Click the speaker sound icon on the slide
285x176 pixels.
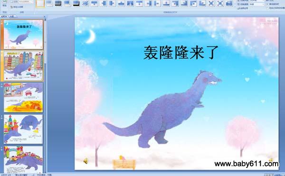[x=85, y=161]
